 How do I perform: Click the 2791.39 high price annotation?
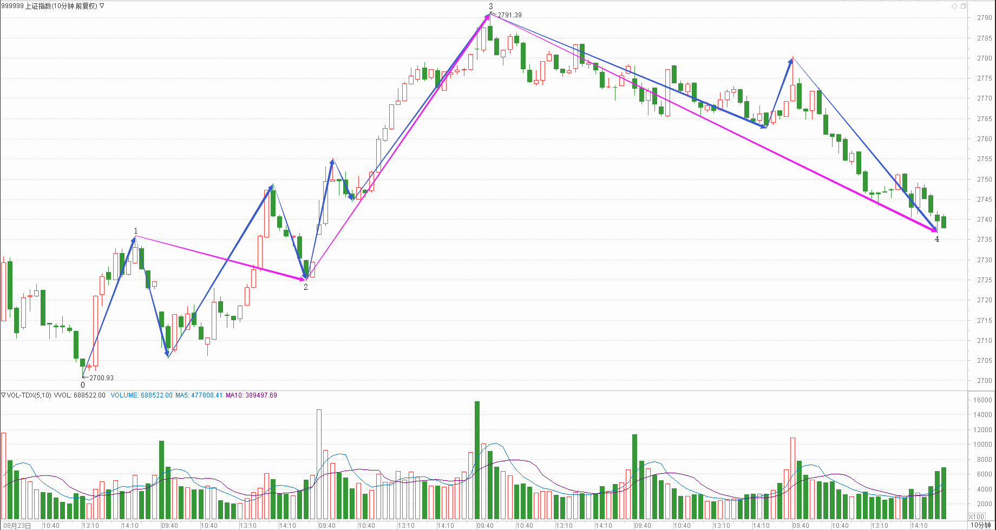pyautogui.click(x=509, y=15)
